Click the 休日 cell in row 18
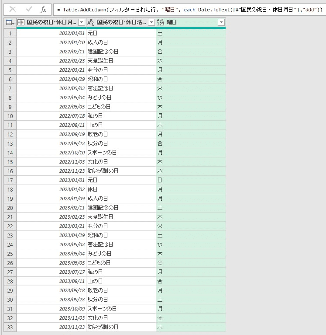The width and height of the screenshot is (326, 335). 121,189
